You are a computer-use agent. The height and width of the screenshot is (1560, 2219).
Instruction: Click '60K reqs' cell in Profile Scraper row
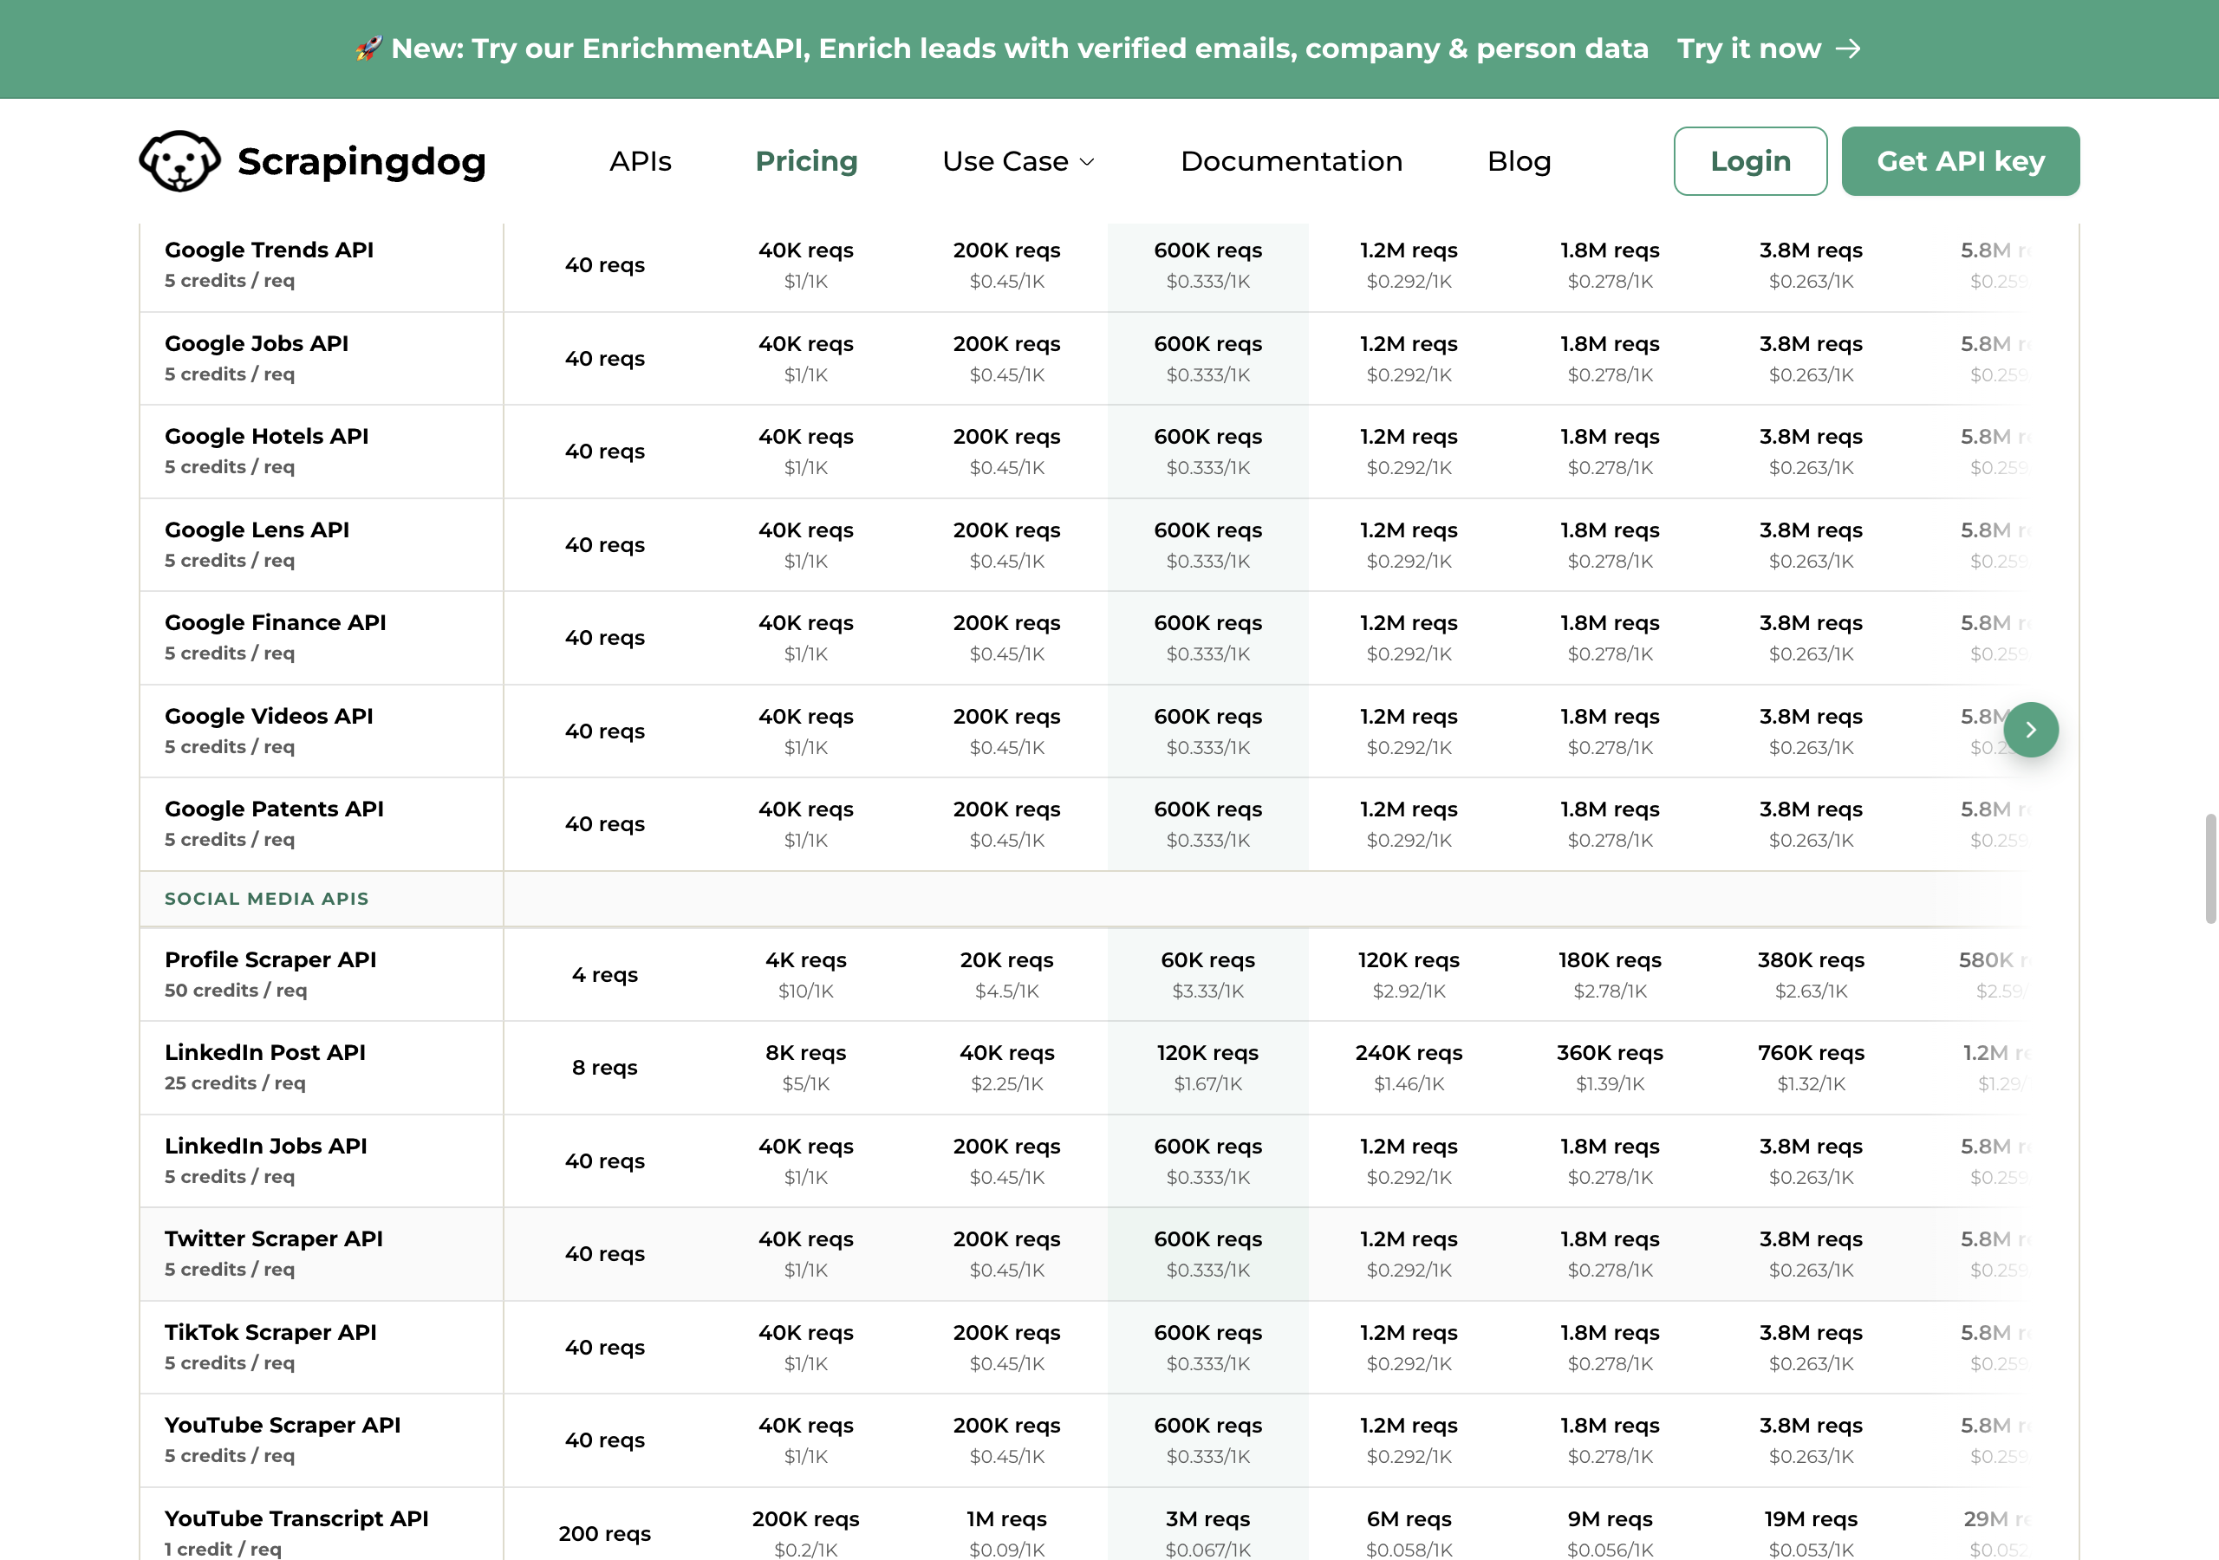click(x=1208, y=961)
